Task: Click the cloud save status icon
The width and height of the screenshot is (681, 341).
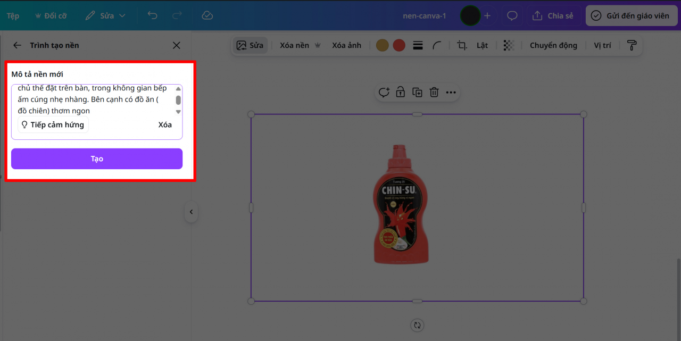Action: [207, 15]
